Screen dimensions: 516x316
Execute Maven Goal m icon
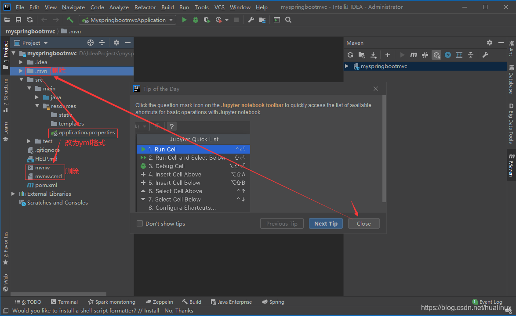413,55
